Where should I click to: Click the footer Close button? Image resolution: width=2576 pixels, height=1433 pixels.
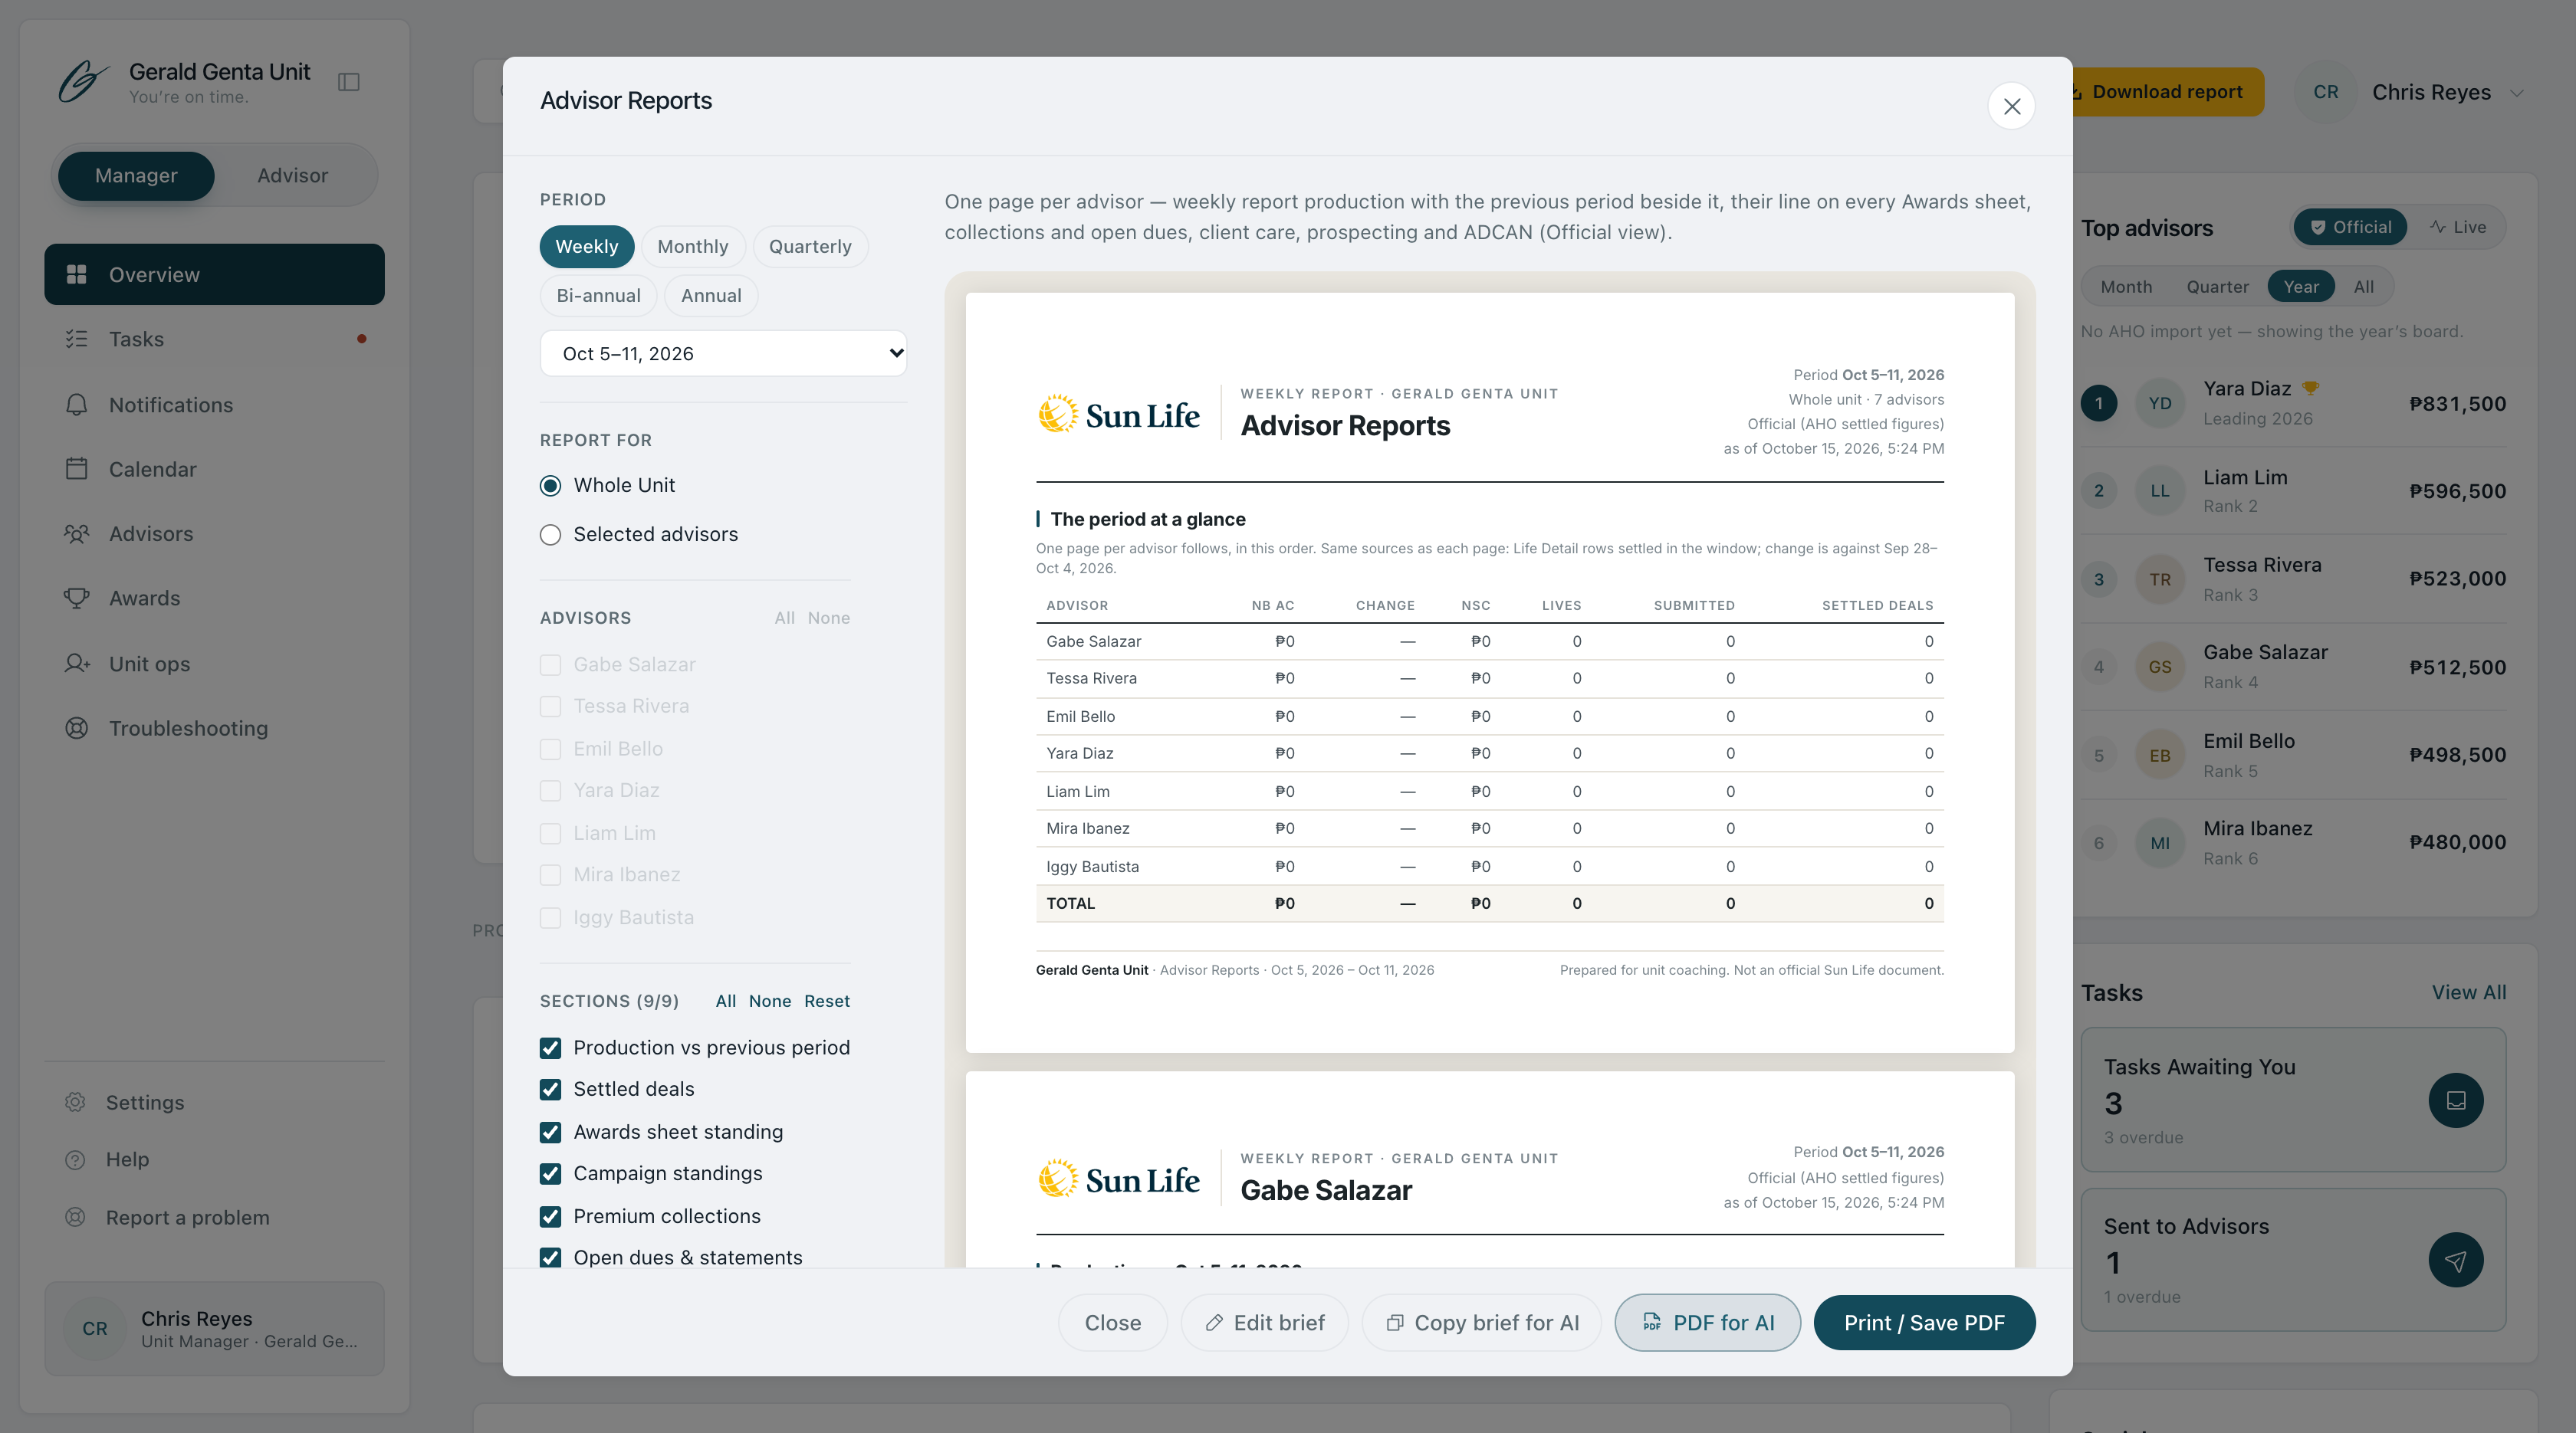click(1113, 1323)
